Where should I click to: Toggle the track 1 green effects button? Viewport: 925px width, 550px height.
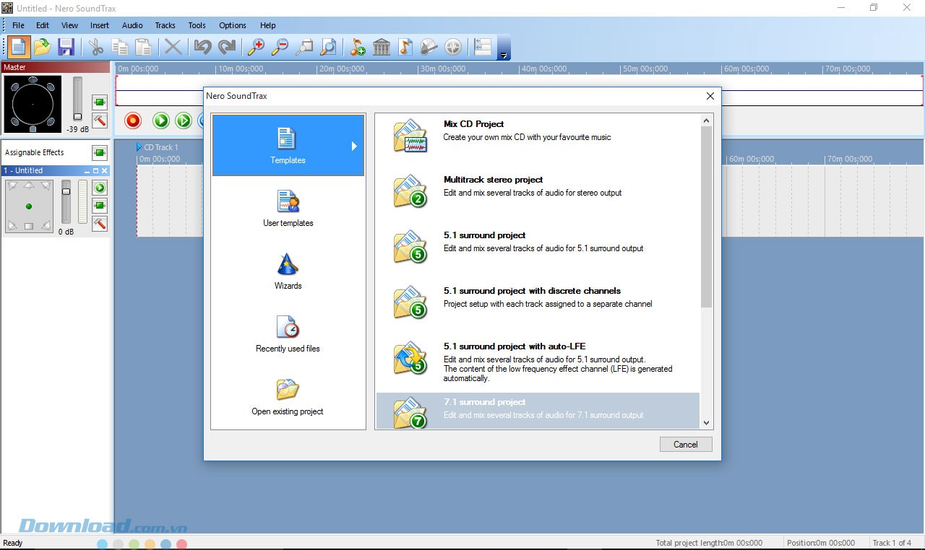coord(100,206)
